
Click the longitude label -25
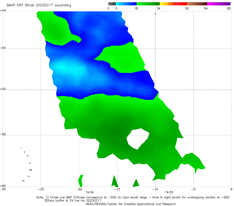click(41, 189)
